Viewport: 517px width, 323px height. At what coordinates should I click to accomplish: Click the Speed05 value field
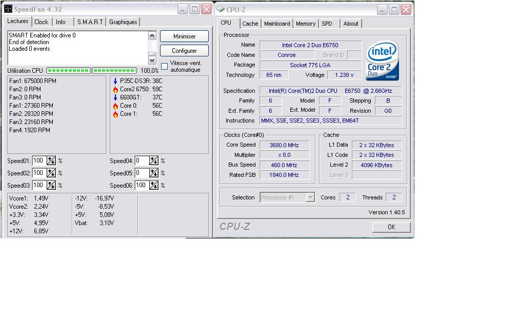(x=142, y=173)
